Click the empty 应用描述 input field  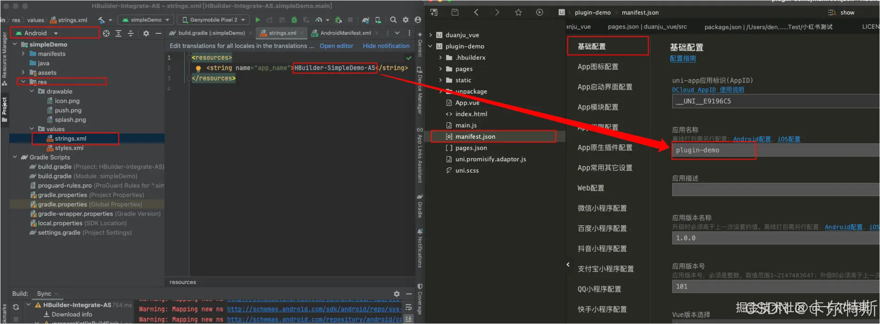pos(776,190)
